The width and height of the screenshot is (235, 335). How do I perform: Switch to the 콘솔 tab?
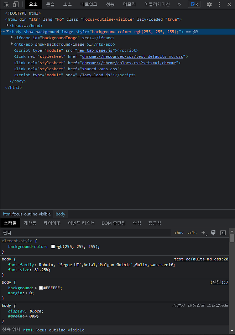pyautogui.click(x=50, y=4)
